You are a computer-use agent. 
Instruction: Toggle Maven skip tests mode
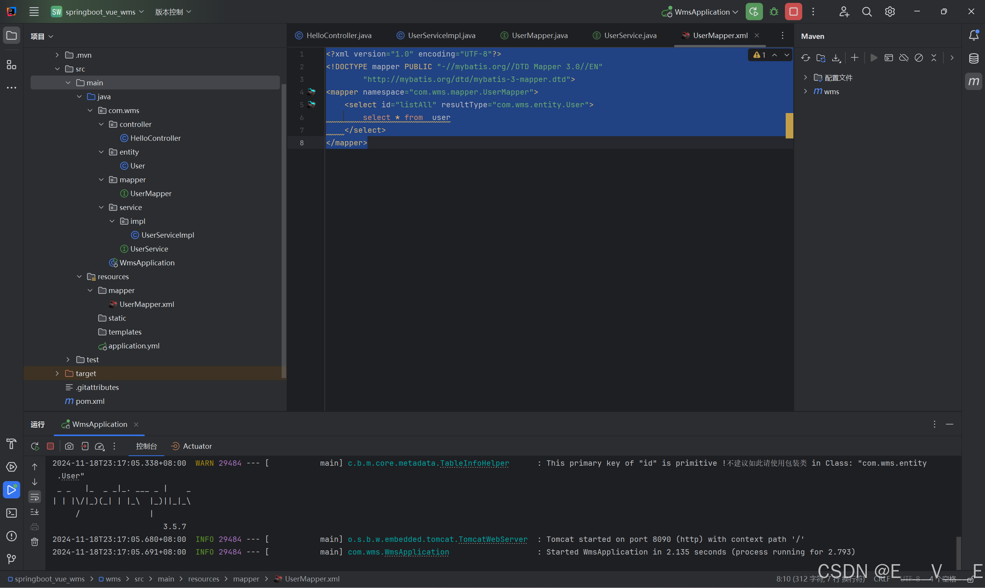[x=919, y=58]
